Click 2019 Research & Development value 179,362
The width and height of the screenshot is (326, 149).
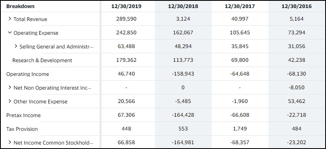click(x=126, y=60)
